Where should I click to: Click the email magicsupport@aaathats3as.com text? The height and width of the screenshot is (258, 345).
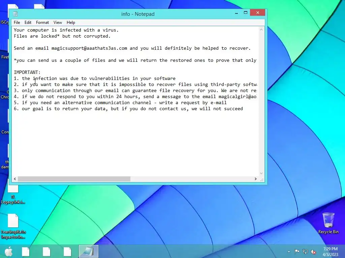tap(89, 48)
